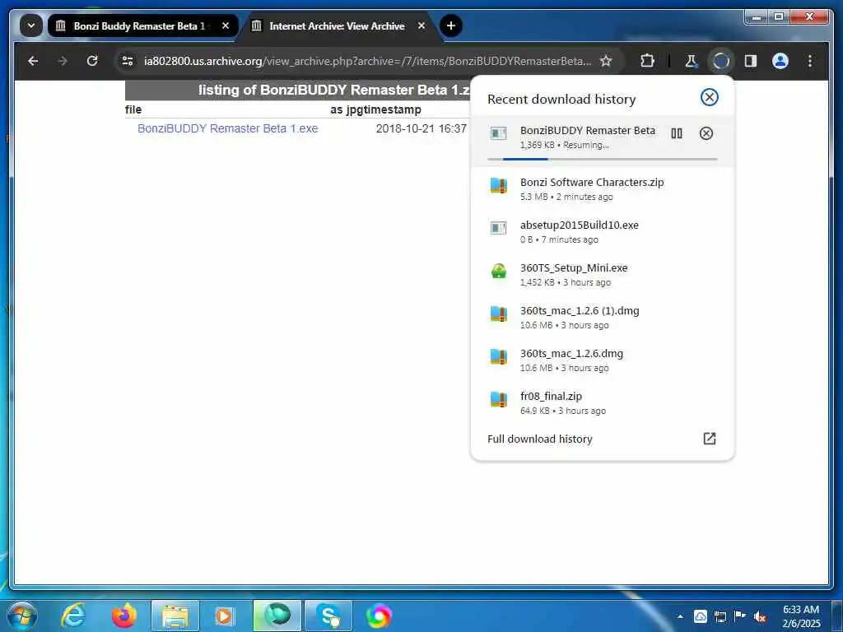843x632 pixels.
Task: Cancel the BonziBUDDY Remaster Beta download
Action: point(706,133)
